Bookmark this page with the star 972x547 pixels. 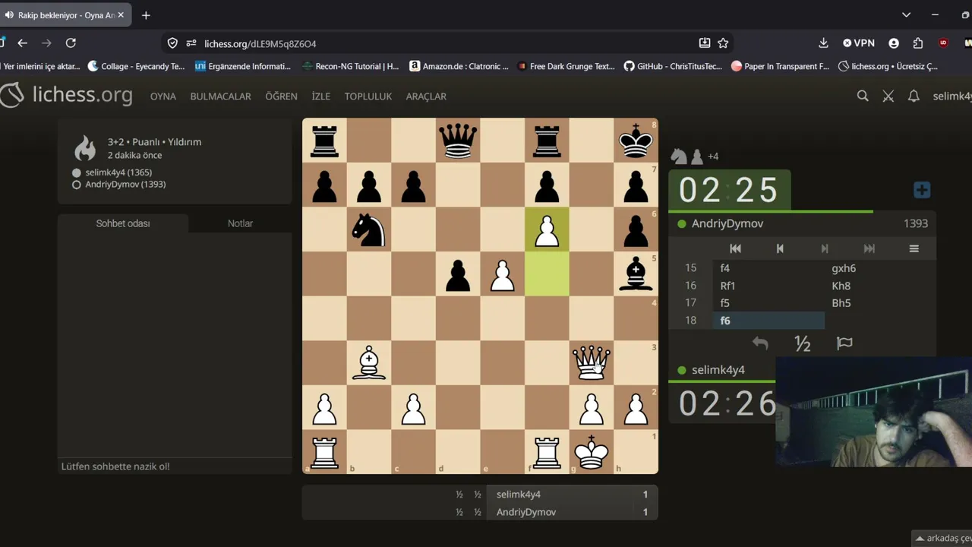[x=724, y=43]
